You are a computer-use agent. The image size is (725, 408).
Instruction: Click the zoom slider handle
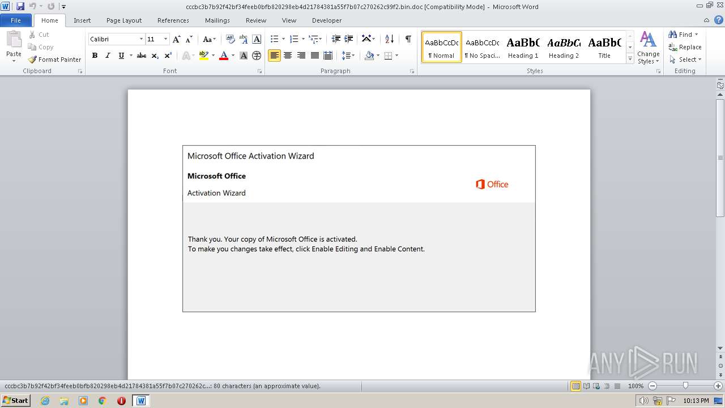click(685, 386)
